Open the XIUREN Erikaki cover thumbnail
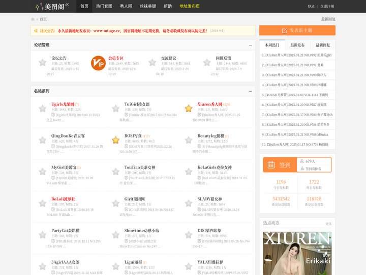This screenshot has height=275, width=366. coord(297,254)
